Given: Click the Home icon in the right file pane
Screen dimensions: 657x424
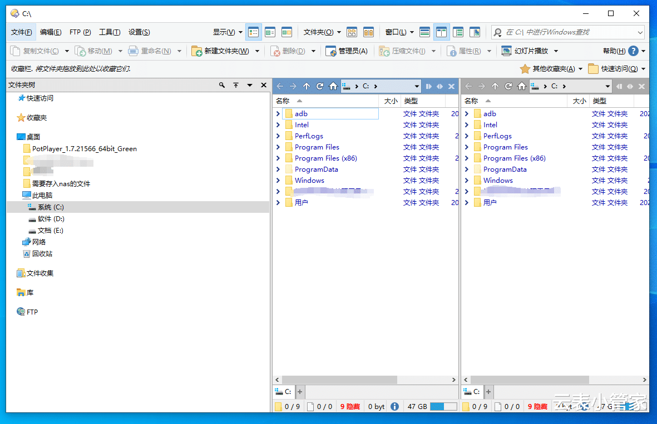Looking at the screenshot, I should pos(522,86).
